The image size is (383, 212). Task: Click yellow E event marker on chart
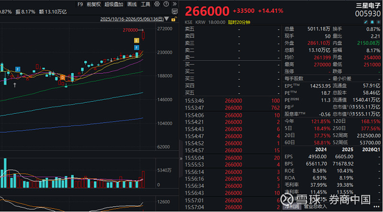tap(136, 41)
